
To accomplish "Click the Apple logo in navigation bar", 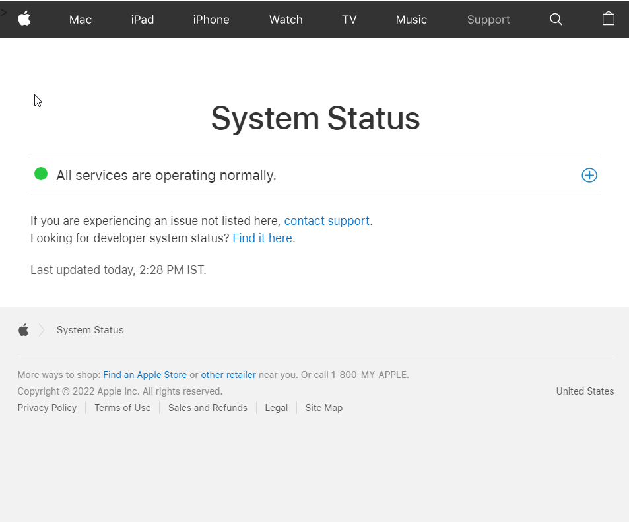I will (x=24, y=19).
